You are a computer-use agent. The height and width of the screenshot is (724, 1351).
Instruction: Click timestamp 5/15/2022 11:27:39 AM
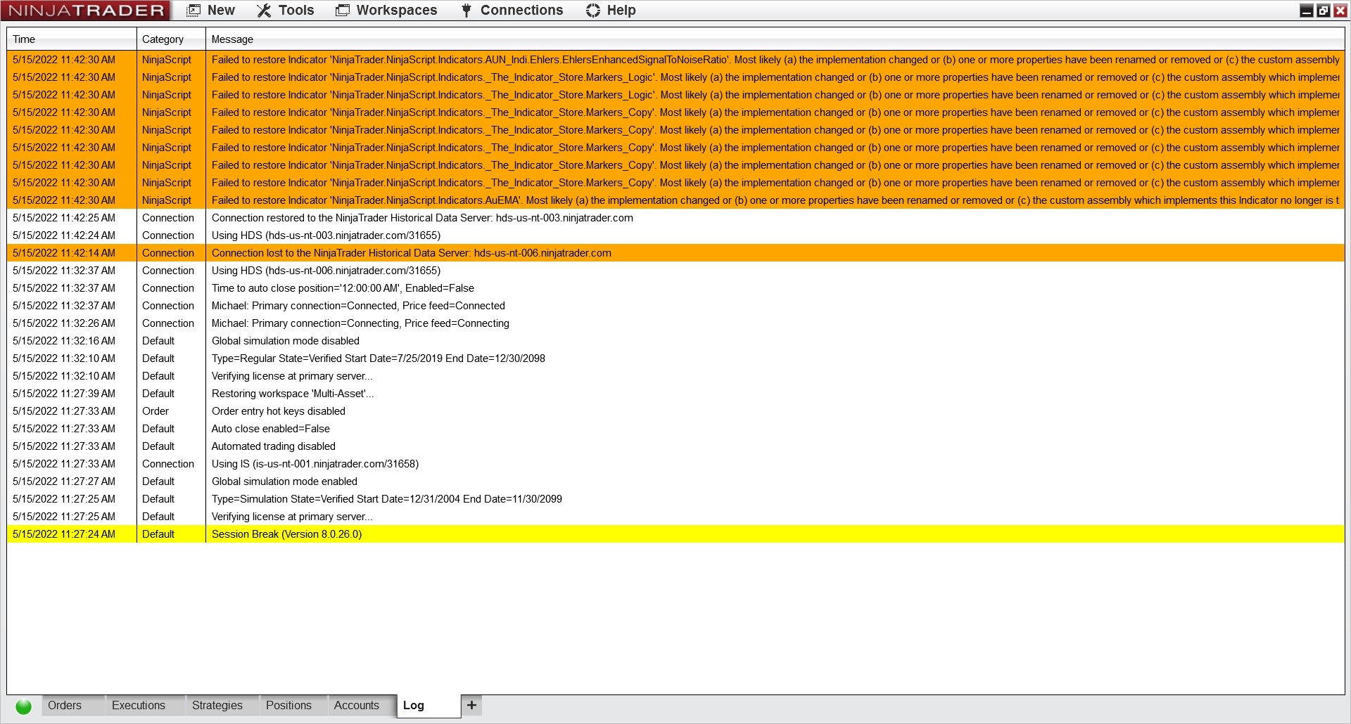point(64,394)
